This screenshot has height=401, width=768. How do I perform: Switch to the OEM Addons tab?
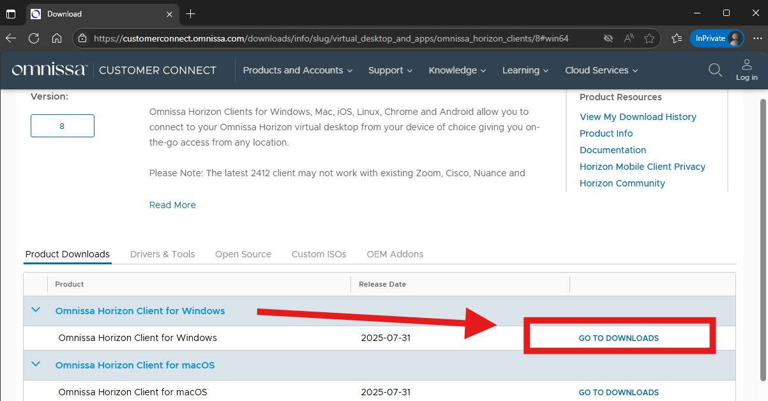[x=395, y=254]
